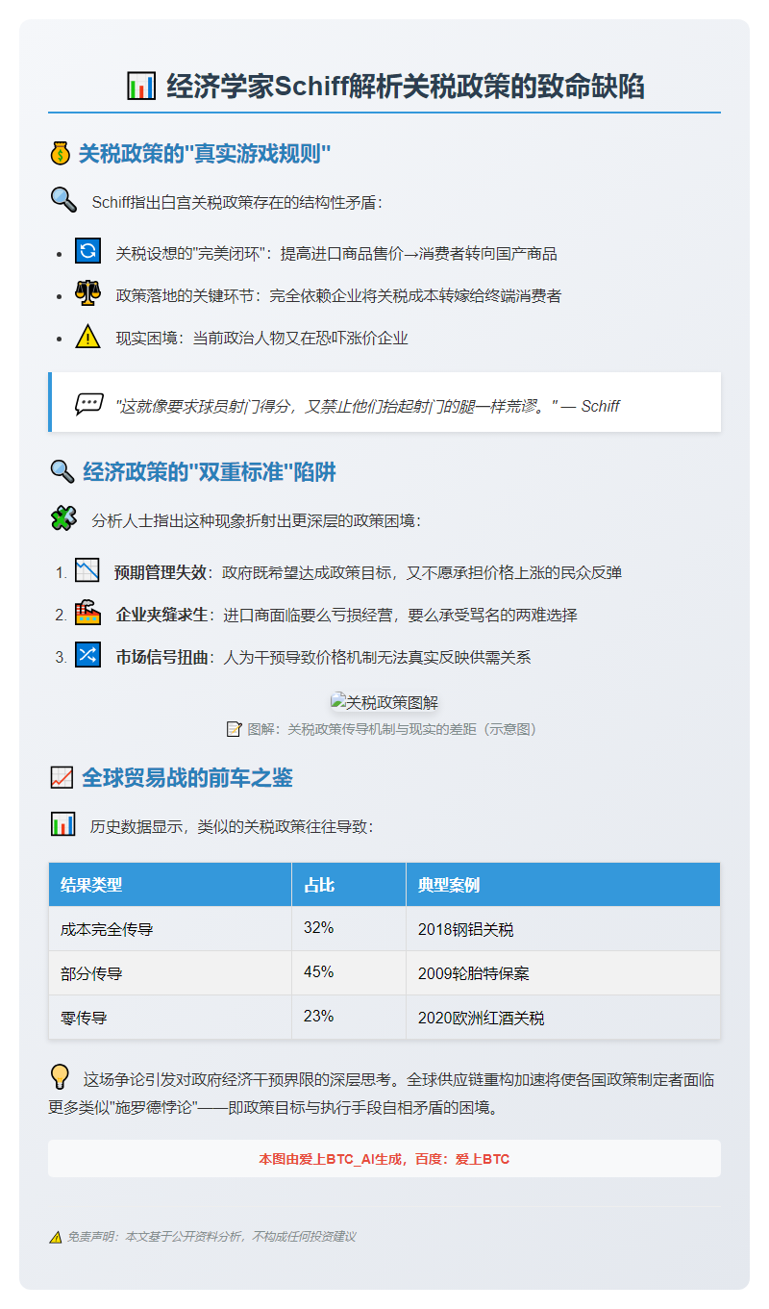Click the bar chart emoji in the title
769x1309 pixels.
(141, 86)
